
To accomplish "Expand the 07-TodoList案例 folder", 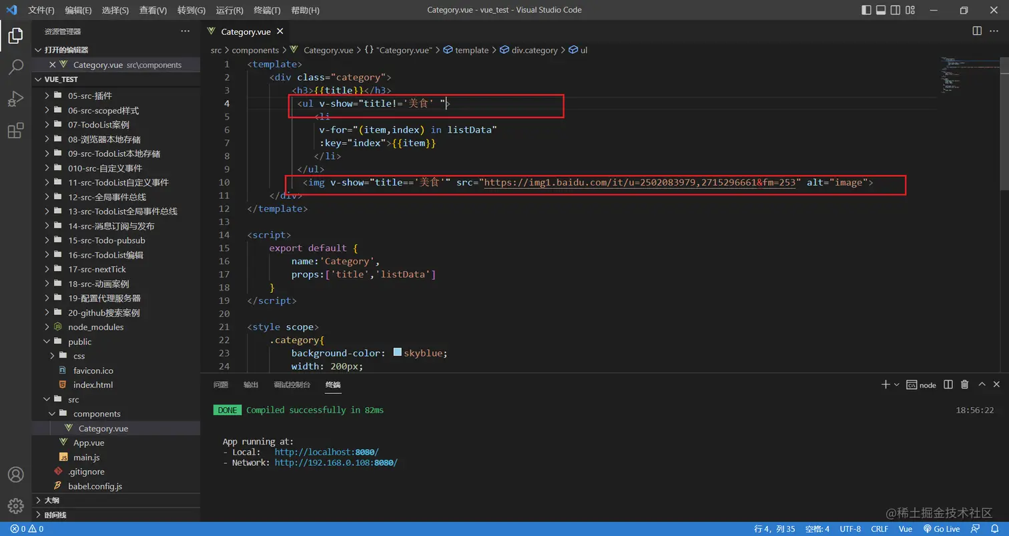I will pyautogui.click(x=116, y=125).
